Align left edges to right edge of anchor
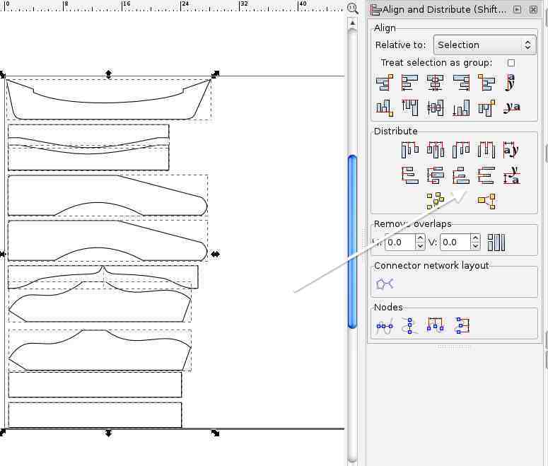 [486, 83]
